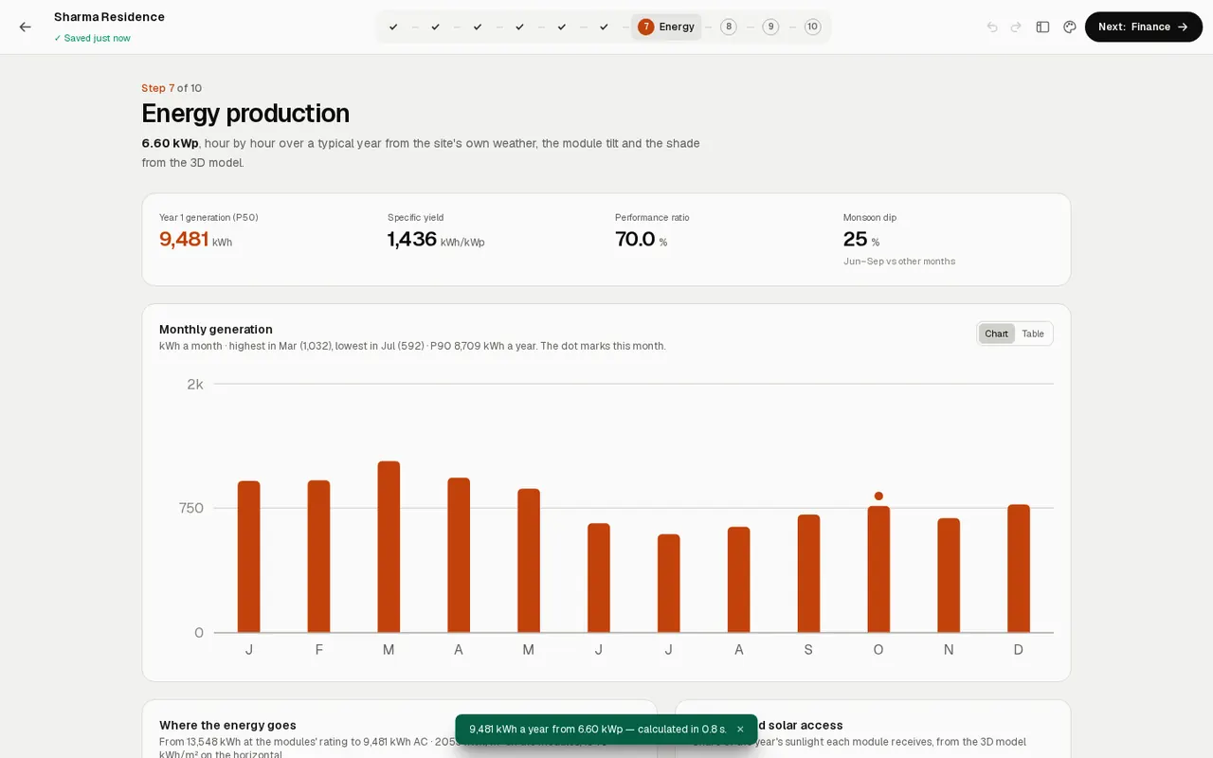This screenshot has height=758, width=1213.
Task: Click the 'Where the energy goes' heading
Action: (x=227, y=725)
